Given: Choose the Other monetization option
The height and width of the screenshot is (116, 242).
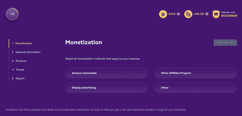Looking at the screenshot, I should tap(196, 88).
